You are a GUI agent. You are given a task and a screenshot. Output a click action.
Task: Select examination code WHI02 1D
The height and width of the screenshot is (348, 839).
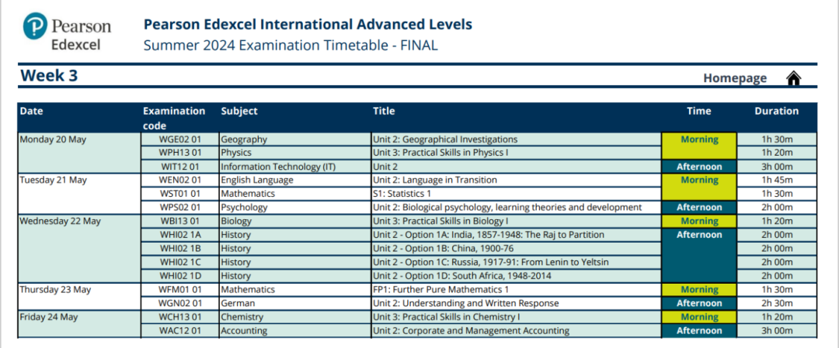click(180, 276)
